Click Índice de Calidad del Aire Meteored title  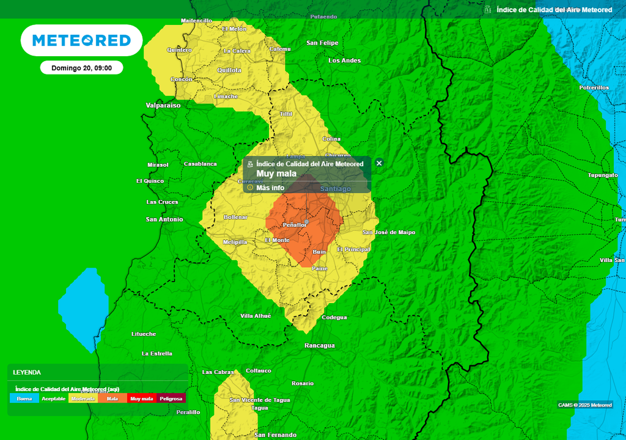pyautogui.click(x=554, y=10)
